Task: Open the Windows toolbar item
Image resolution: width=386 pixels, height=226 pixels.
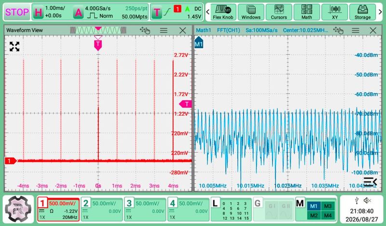Action: pos(251,12)
